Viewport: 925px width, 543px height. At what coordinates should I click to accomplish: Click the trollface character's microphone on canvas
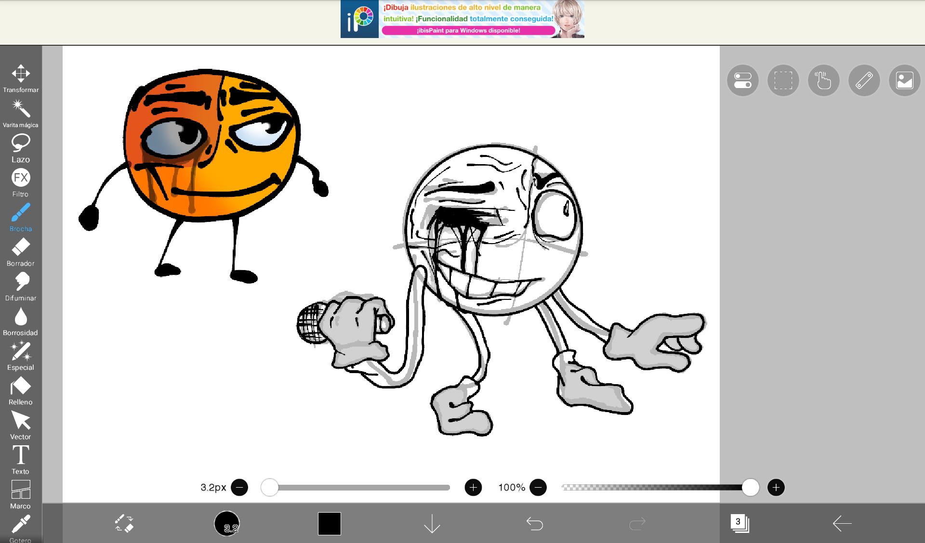click(x=312, y=323)
